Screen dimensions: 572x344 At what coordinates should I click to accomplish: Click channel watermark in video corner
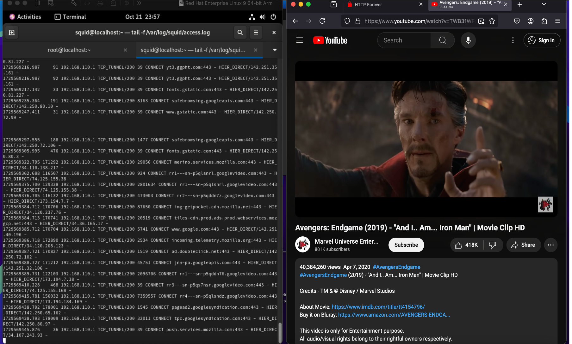(x=545, y=205)
